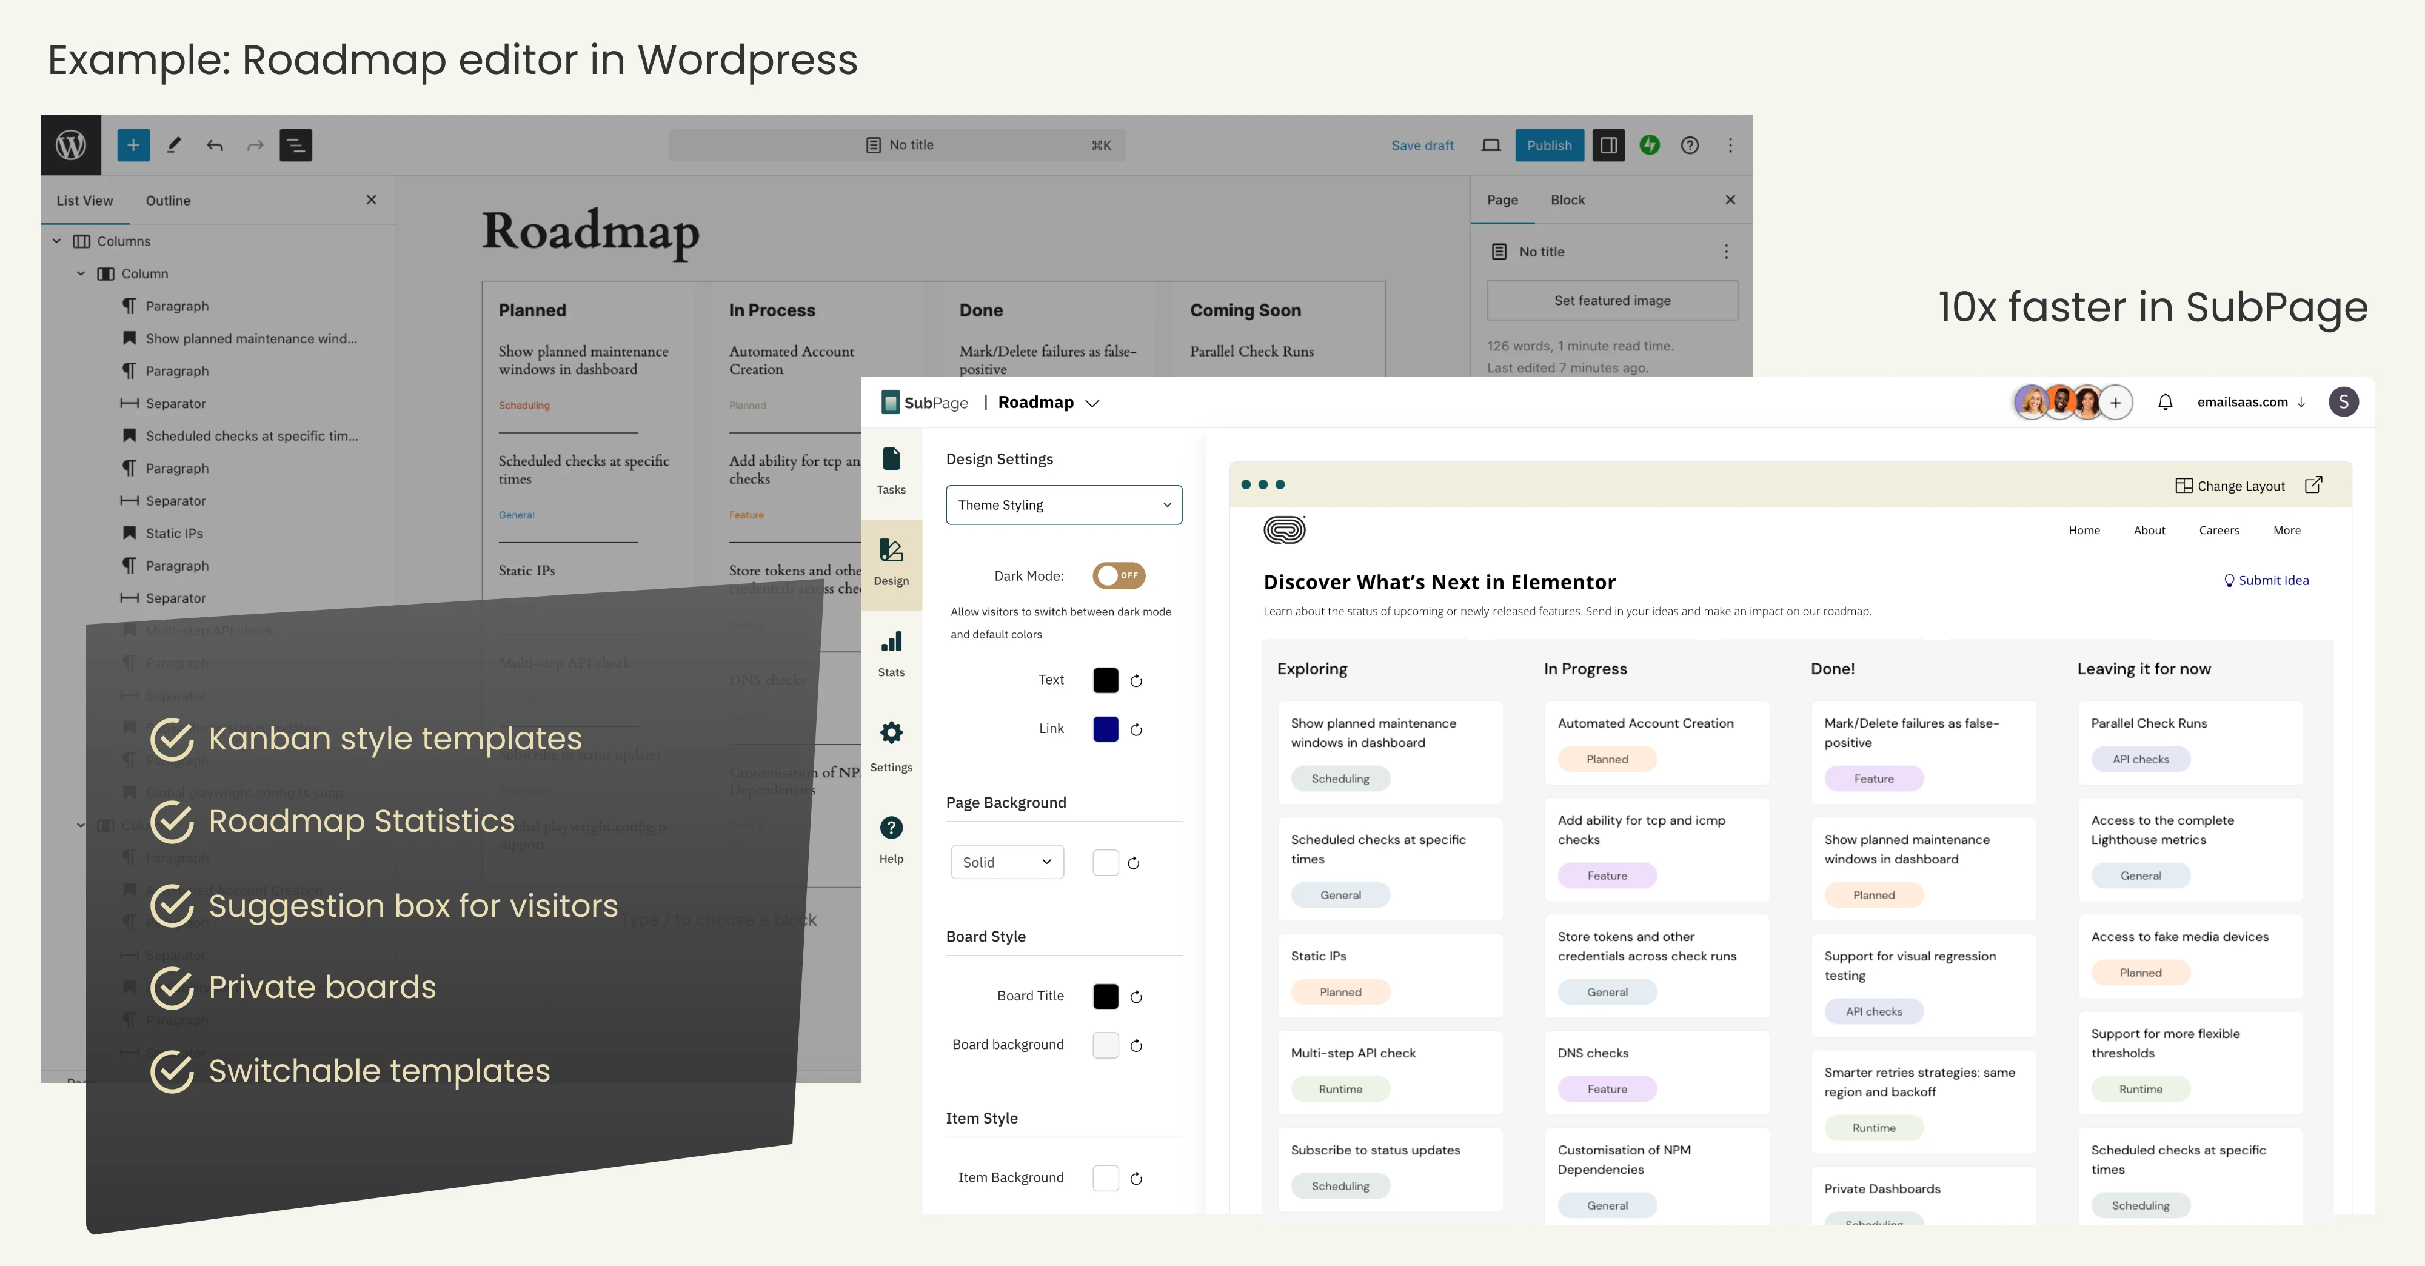Open Help in SubPage sidebar
The width and height of the screenshot is (2425, 1266).
coord(891,840)
